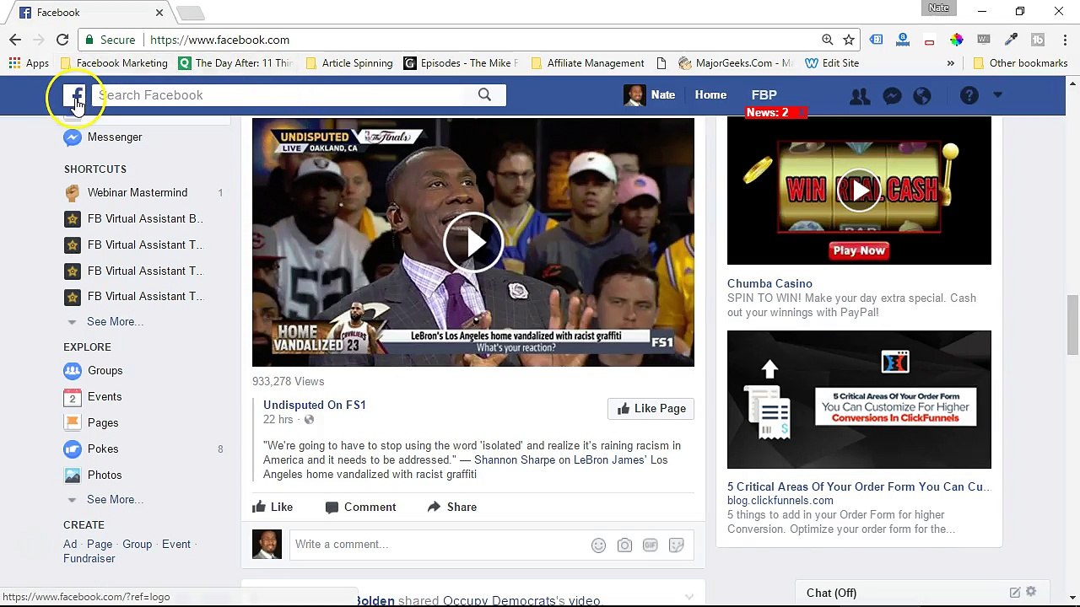The width and height of the screenshot is (1080, 607).
Task: Post a sticker in comment
Action: tap(676, 545)
